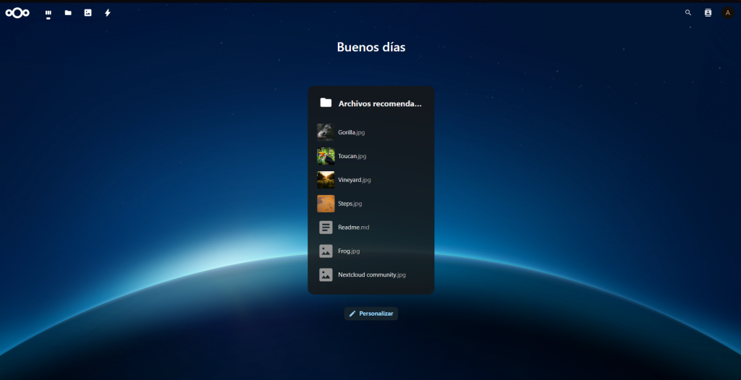This screenshot has height=380, width=741.
Task: Click the Archivos recomendados folder icon
Action: point(326,103)
